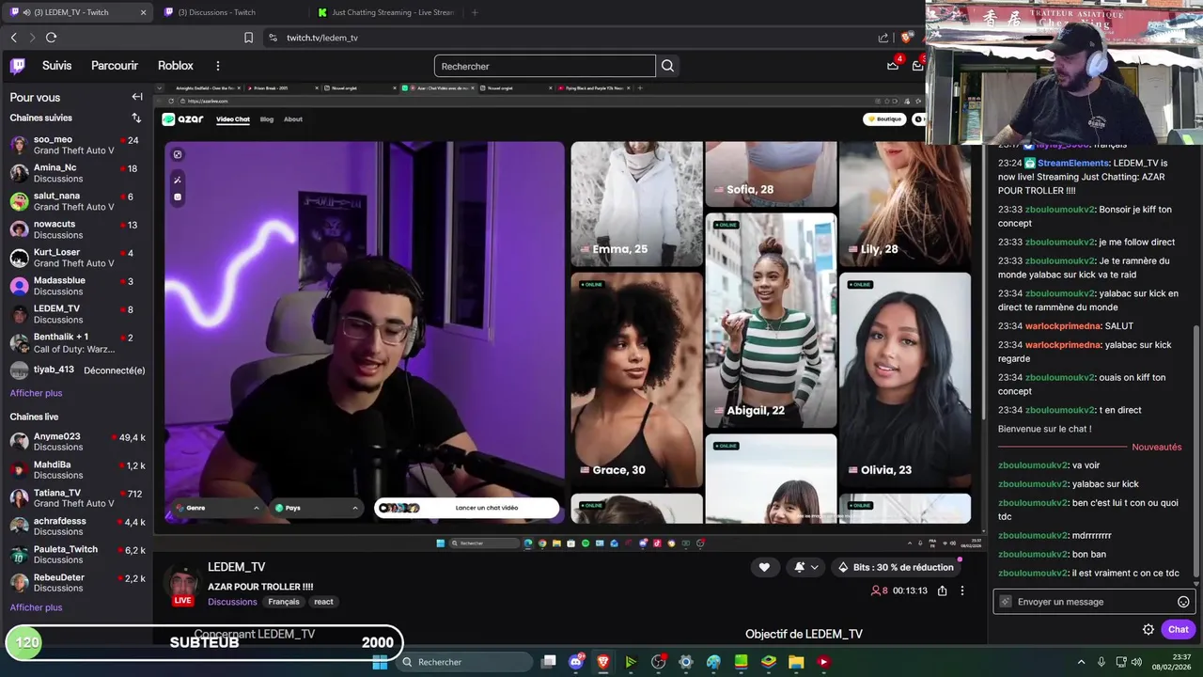Click the microphone tray icon

[1101, 662]
